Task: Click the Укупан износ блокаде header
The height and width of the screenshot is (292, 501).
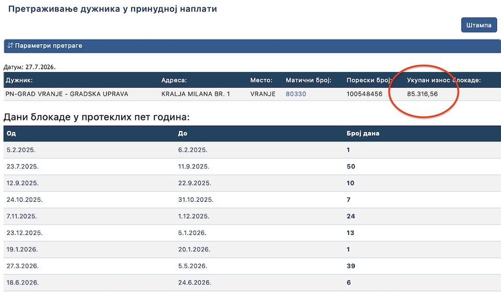Action: coord(444,80)
